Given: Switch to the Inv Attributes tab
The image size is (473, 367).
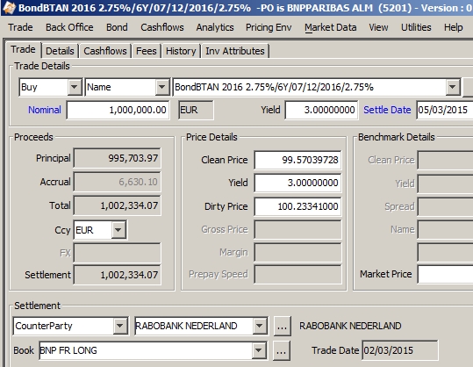Looking at the screenshot, I should (235, 51).
